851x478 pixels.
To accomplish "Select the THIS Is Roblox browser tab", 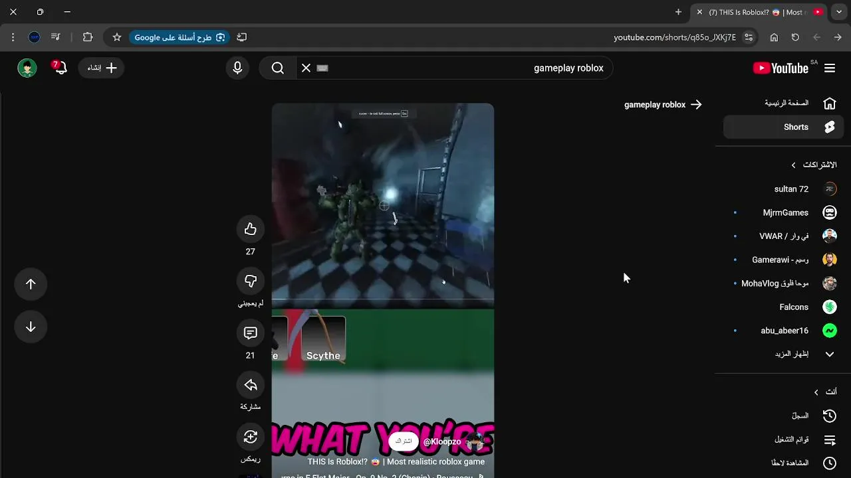I will pyautogui.click(x=759, y=12).
